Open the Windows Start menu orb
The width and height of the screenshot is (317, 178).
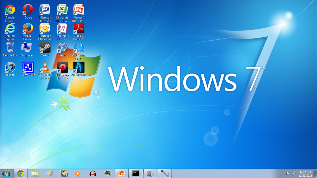[6, 173]
